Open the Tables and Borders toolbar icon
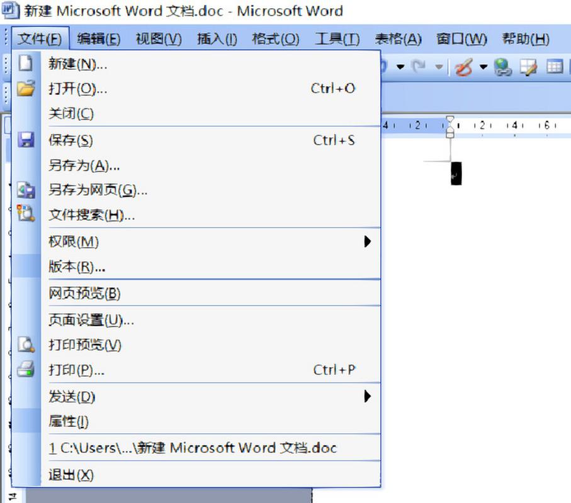Viewport: 571px width, 503px height. [528, 67]
